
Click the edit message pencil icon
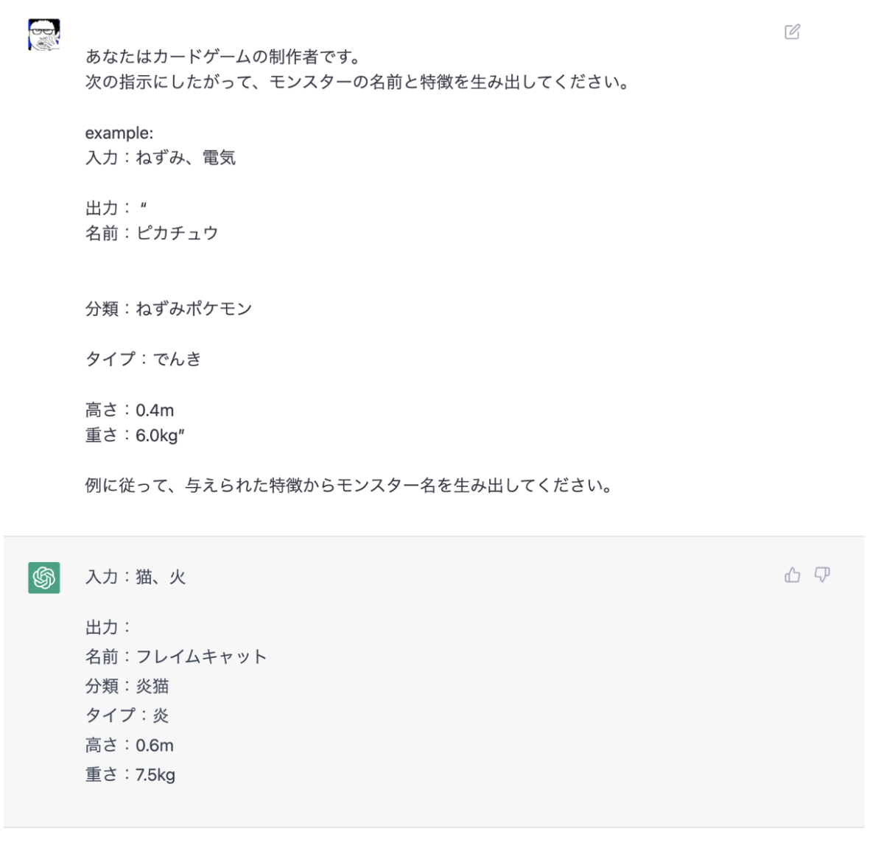[792, 32]
